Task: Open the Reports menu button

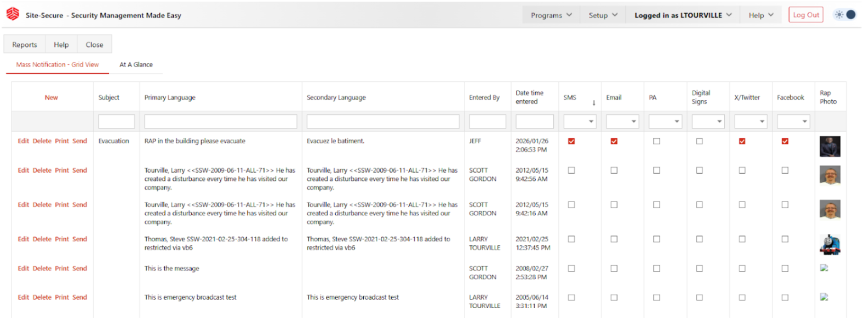Action: [25, 45]
